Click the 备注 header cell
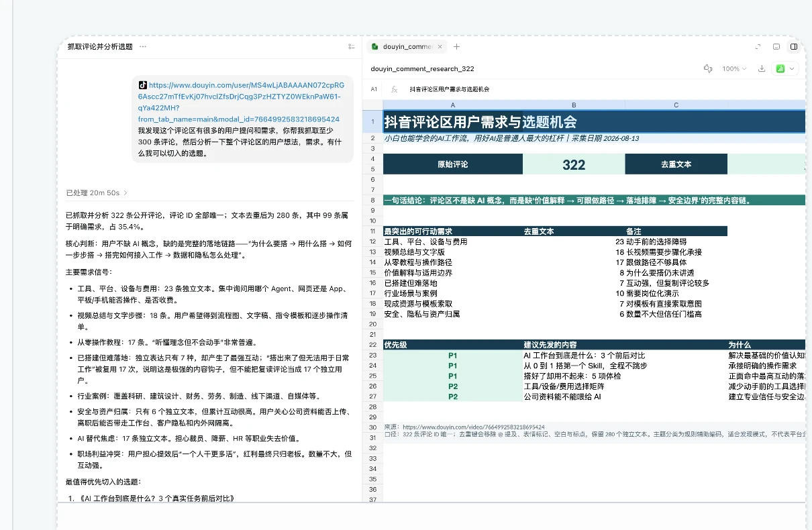The height and width of the screenshot is (530, 812). 676,231
